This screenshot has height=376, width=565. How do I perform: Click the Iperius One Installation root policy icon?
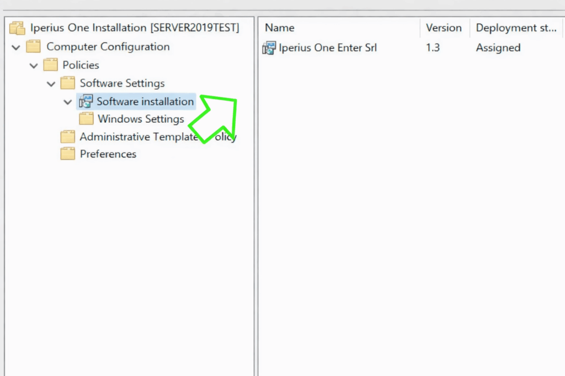[17, 28]
